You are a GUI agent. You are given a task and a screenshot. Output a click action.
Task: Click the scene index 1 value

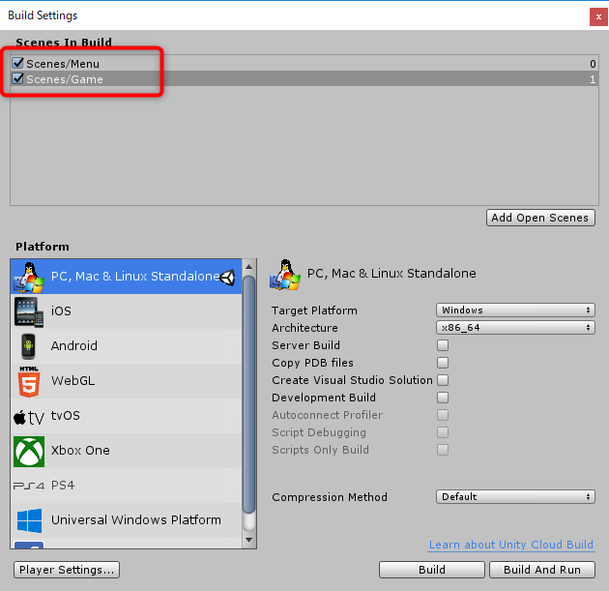click(x=593, y=79)
